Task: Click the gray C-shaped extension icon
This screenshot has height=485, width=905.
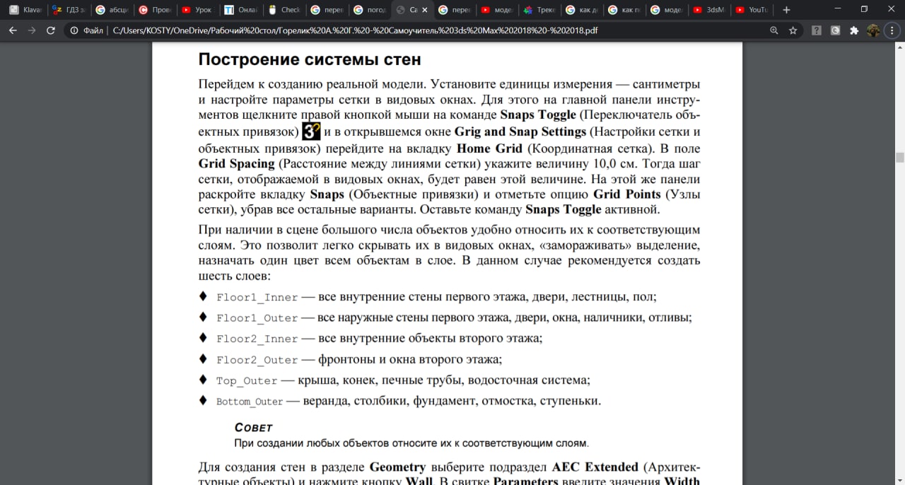Action: coord(835,30)
